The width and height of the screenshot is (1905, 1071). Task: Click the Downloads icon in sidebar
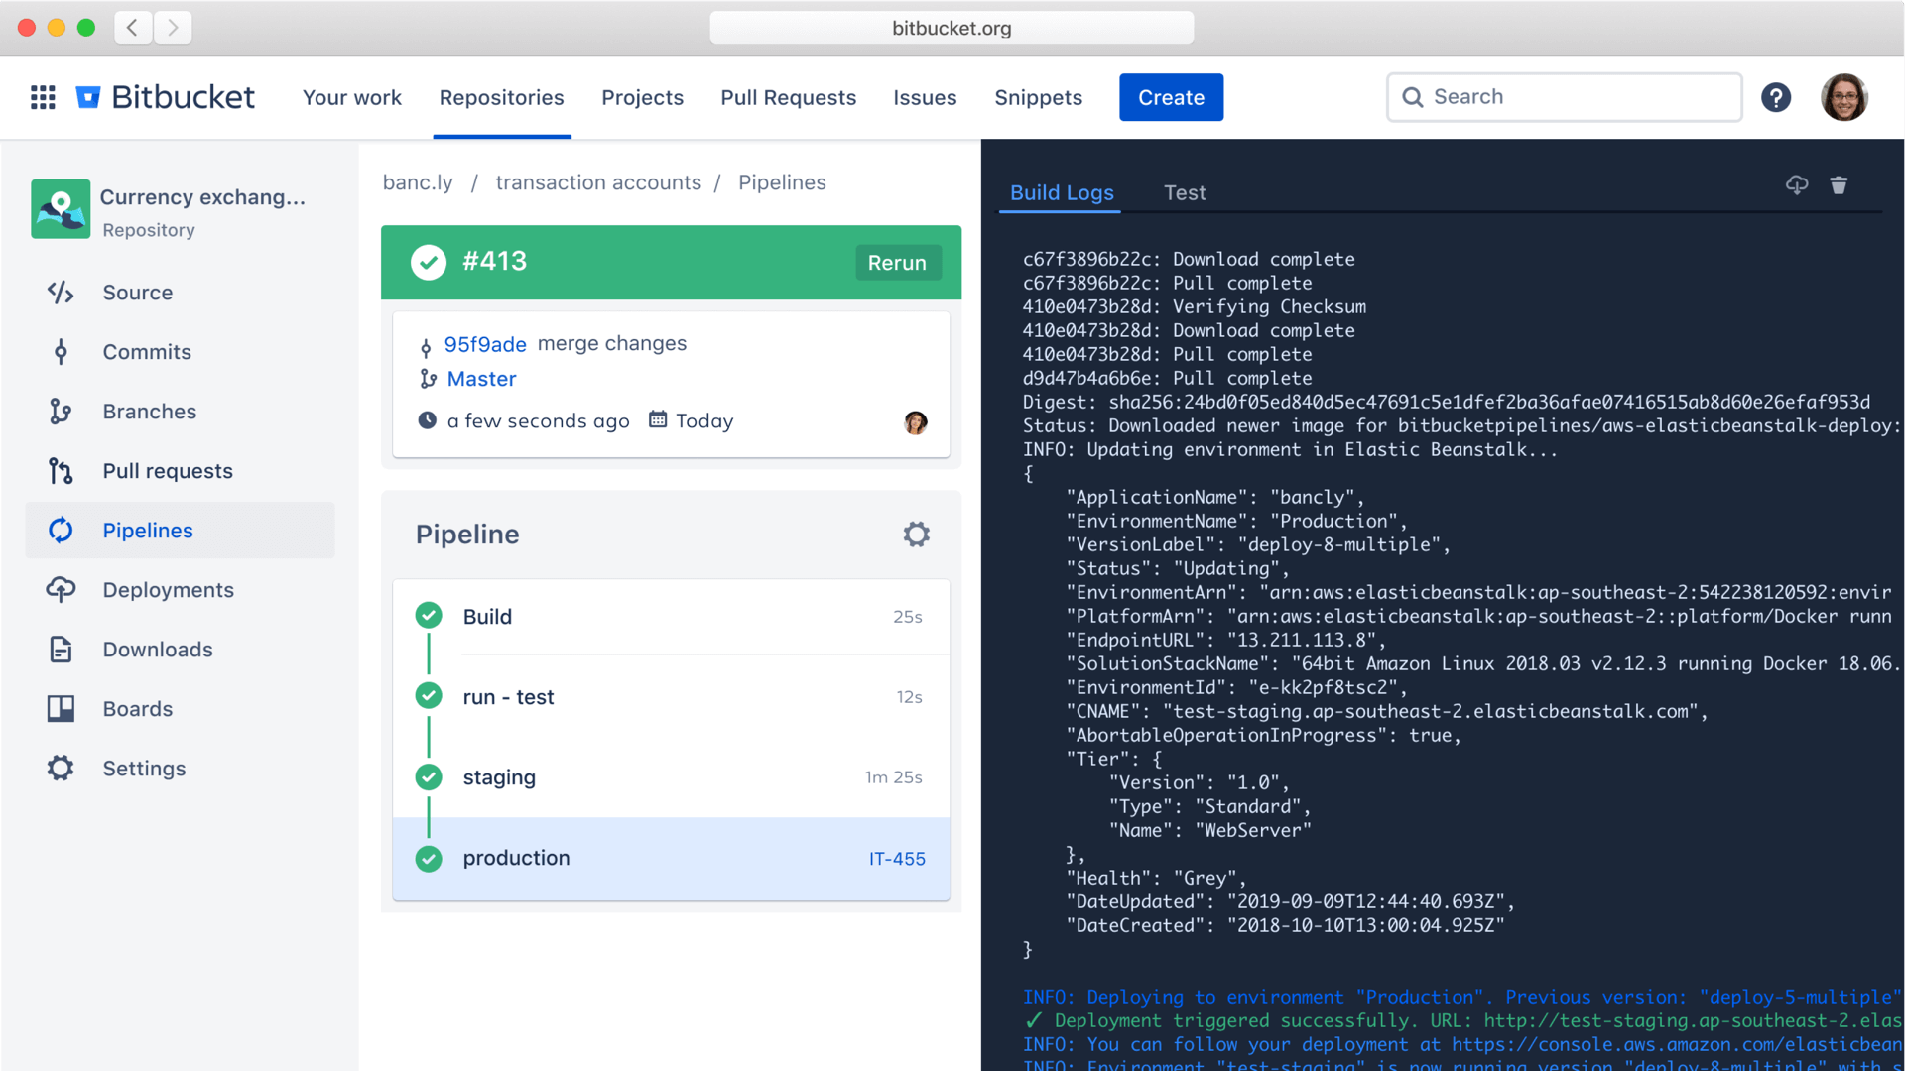(60, 650)
